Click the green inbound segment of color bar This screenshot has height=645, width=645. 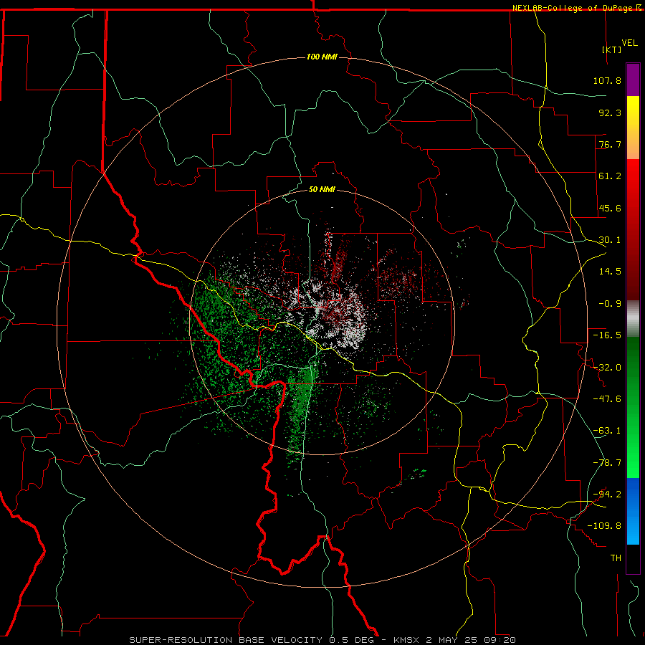coord(633,407)
